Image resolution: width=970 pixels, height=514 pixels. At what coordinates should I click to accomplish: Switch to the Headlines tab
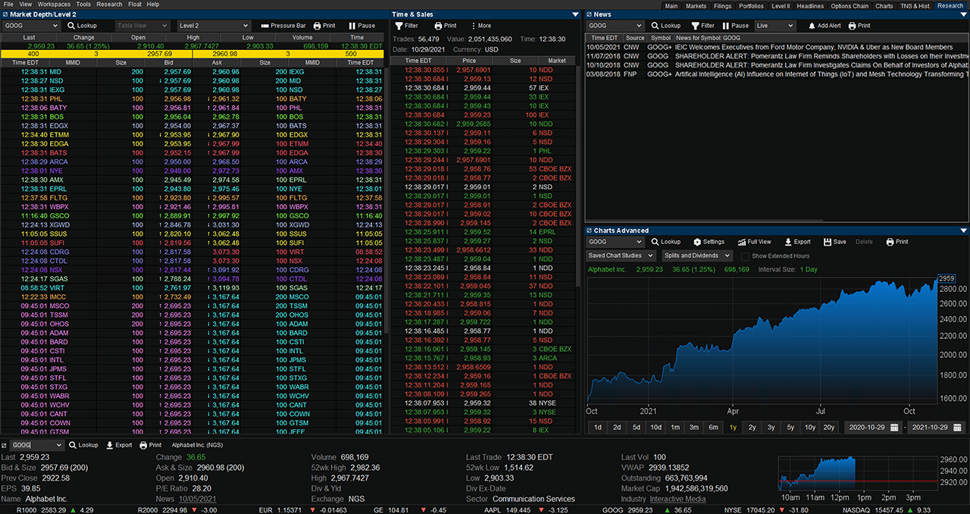tap(810, 5)
